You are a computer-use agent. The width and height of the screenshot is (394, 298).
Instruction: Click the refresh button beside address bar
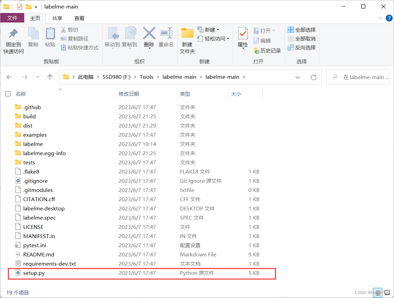click(313, 77)
